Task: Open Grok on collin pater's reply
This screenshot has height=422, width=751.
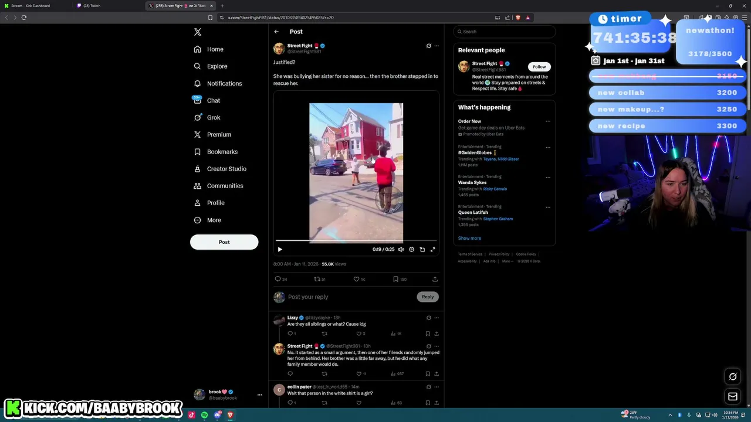Action: (x=428, y=387)
